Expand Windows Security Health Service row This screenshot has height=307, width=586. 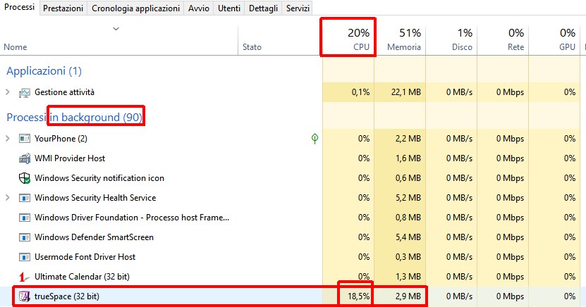(8, 197)
